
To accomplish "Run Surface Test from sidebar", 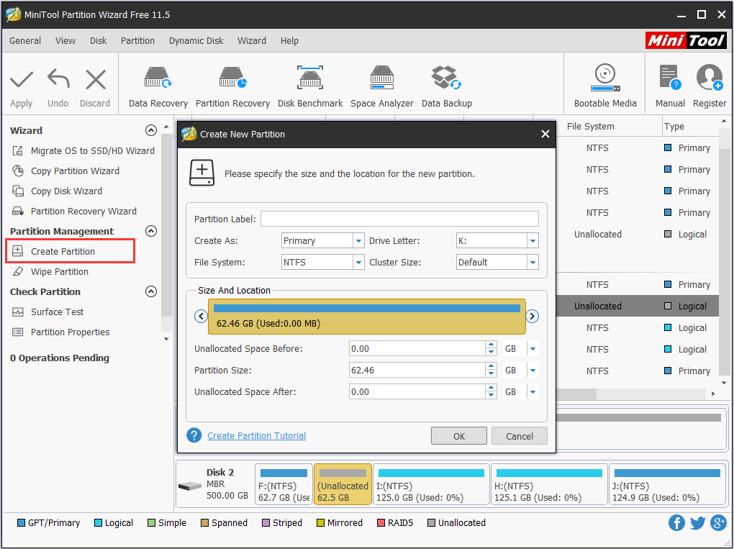I will pyautogui.click(x=47, y=312).
